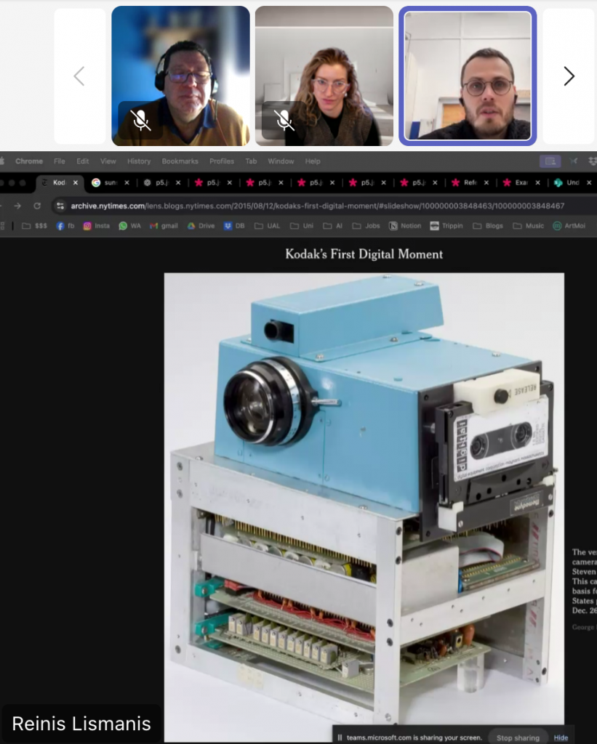This screenshot has height=744, width=597.
Task: Click the forward navigation arrow
Action: click(17, 206)
